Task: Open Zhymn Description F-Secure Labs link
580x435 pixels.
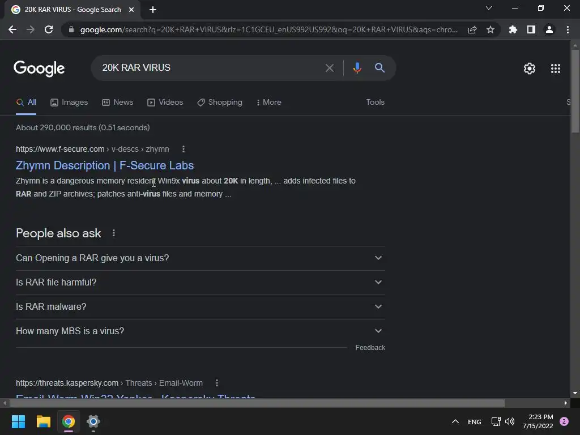Action: click(x=105, y=165)
